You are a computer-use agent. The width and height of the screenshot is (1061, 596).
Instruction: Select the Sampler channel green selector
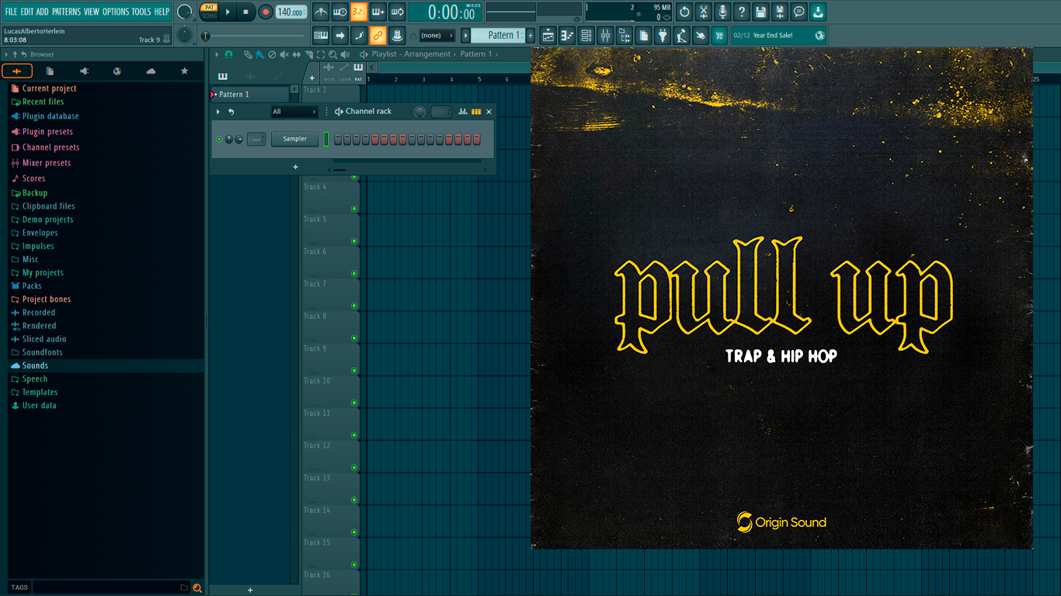tap(326, 139)
